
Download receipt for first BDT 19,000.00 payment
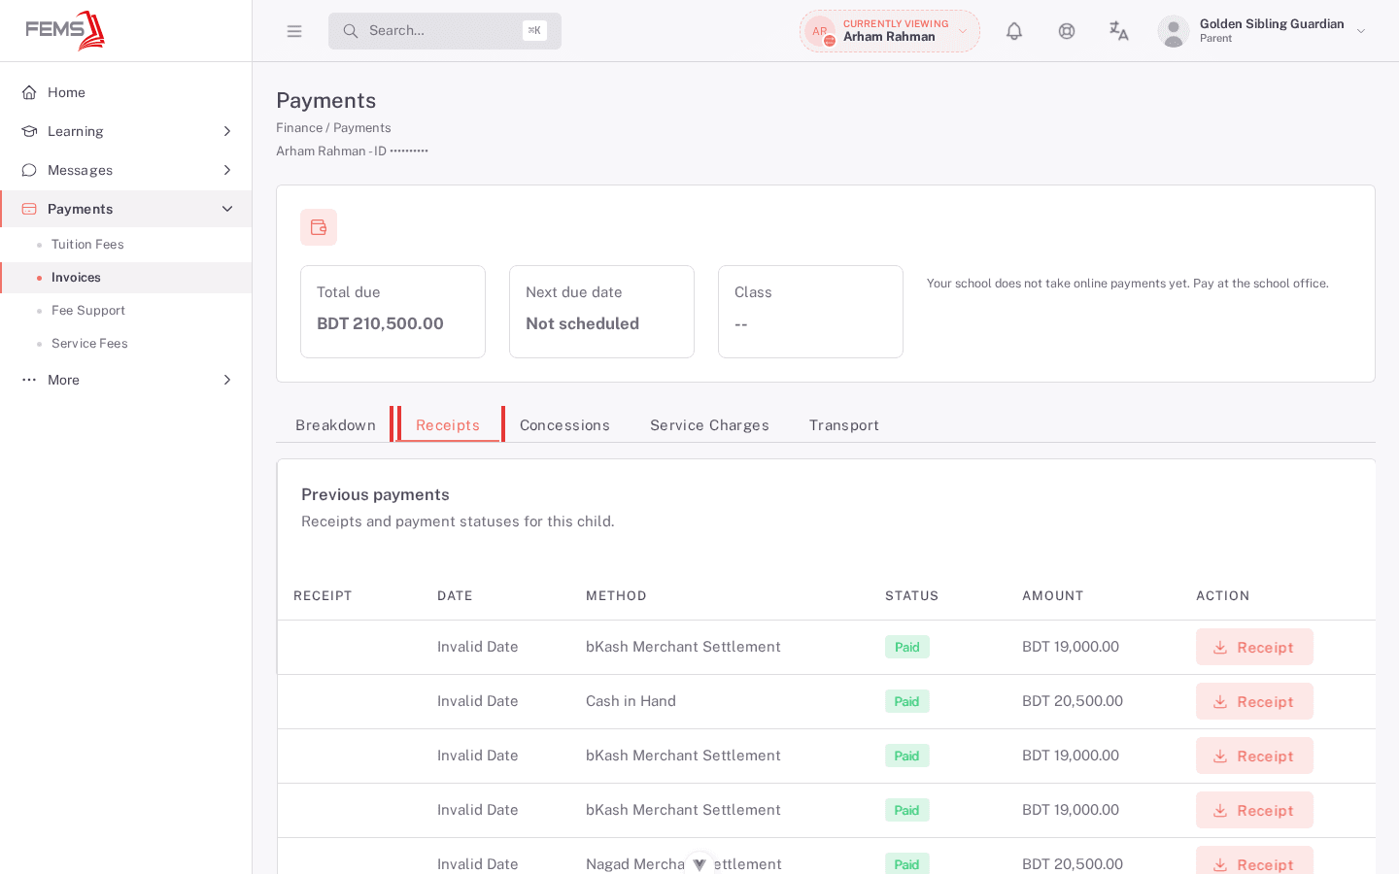1254,647
